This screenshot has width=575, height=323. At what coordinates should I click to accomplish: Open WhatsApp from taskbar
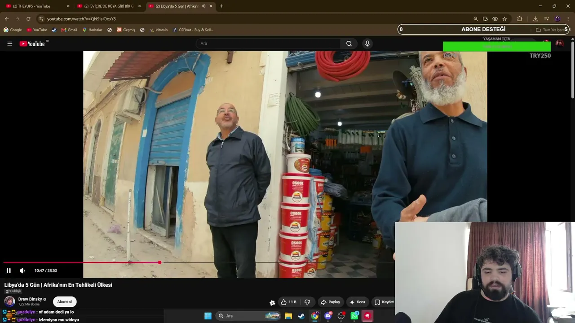[x=354, y=316]
